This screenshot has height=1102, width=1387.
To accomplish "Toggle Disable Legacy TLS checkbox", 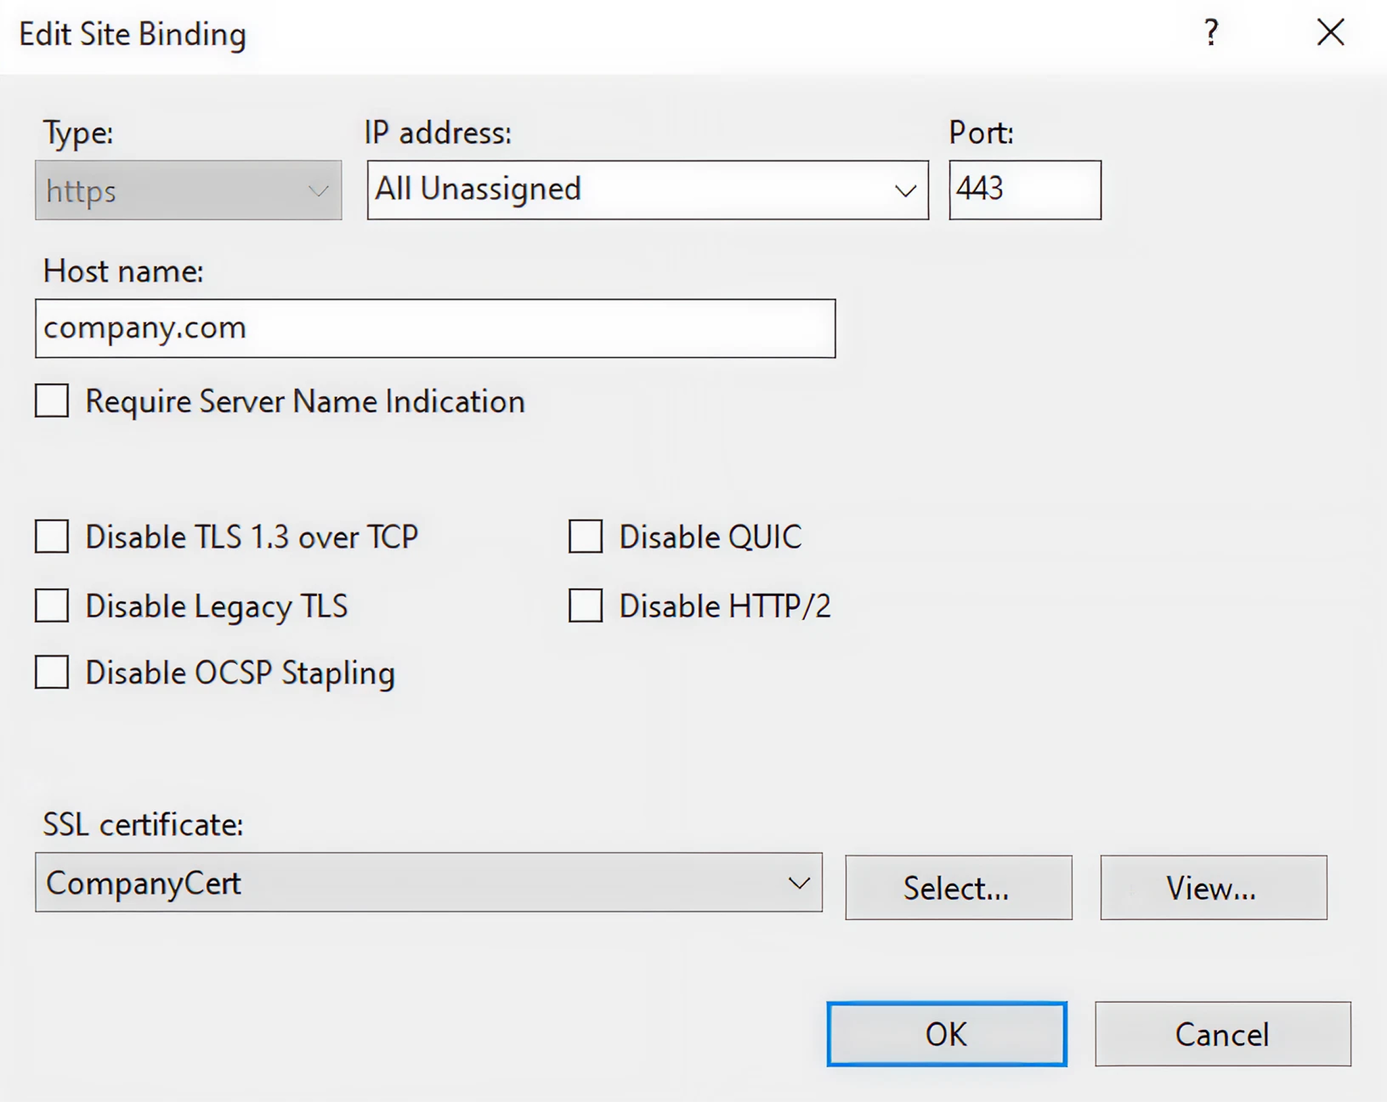I will [52, 606].
